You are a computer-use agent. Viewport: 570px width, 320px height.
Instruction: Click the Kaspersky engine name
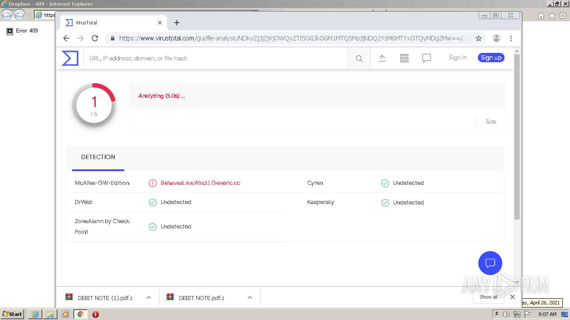click(321, 202)
